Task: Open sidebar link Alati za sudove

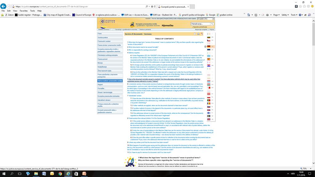Action: coord(110,81)
